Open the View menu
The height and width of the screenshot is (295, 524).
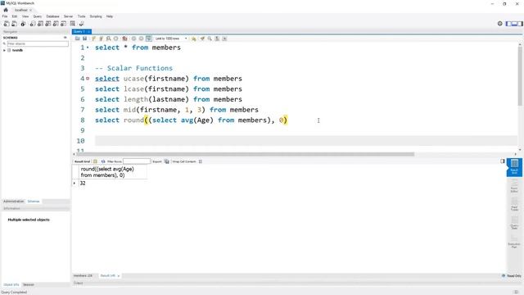tap(25, 16)
